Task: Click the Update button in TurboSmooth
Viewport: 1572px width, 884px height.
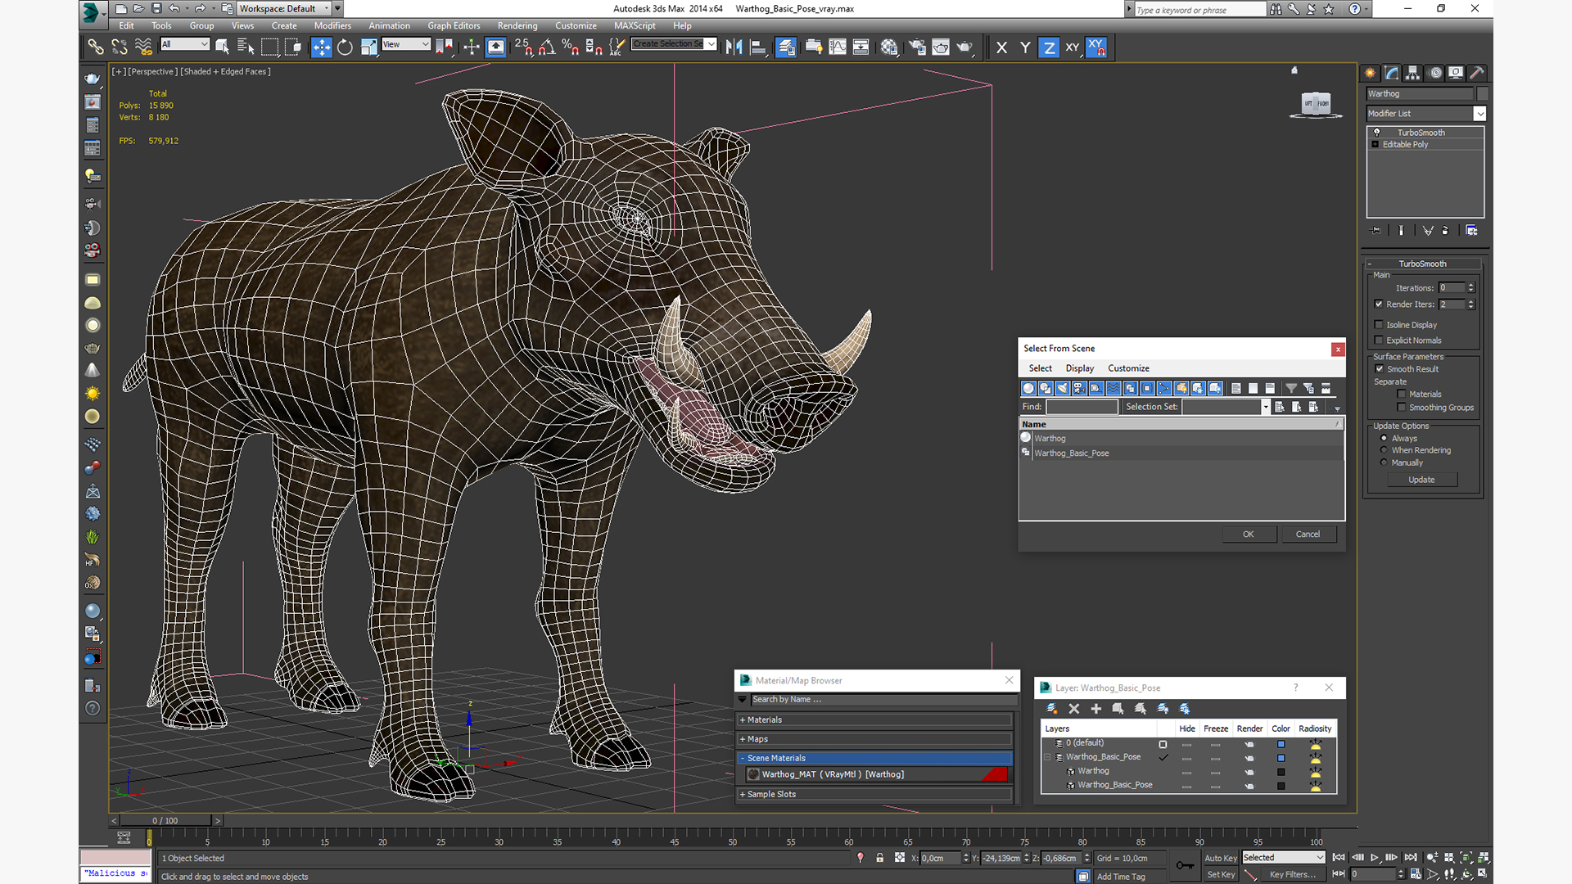Action: (x=1421, y=480)
